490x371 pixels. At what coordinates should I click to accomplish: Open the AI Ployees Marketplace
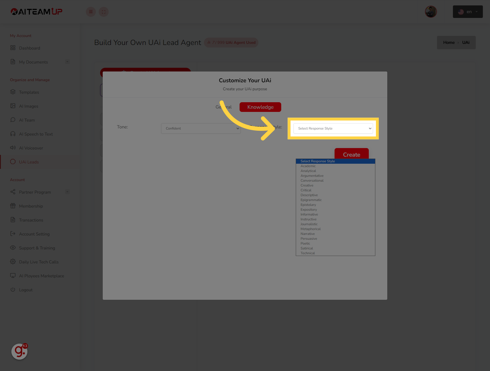[x=41, y=276]
